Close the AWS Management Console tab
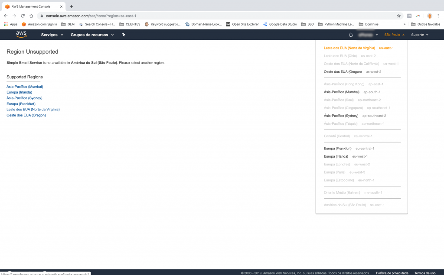 [61, 6]
